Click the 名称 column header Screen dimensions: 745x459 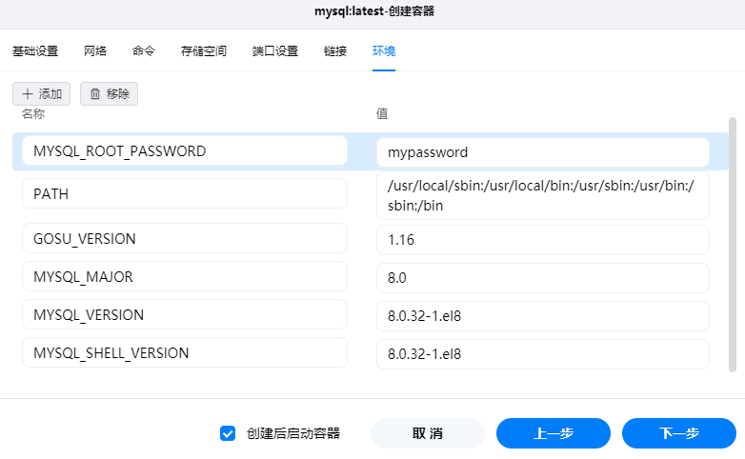click(x=33, y=114)
